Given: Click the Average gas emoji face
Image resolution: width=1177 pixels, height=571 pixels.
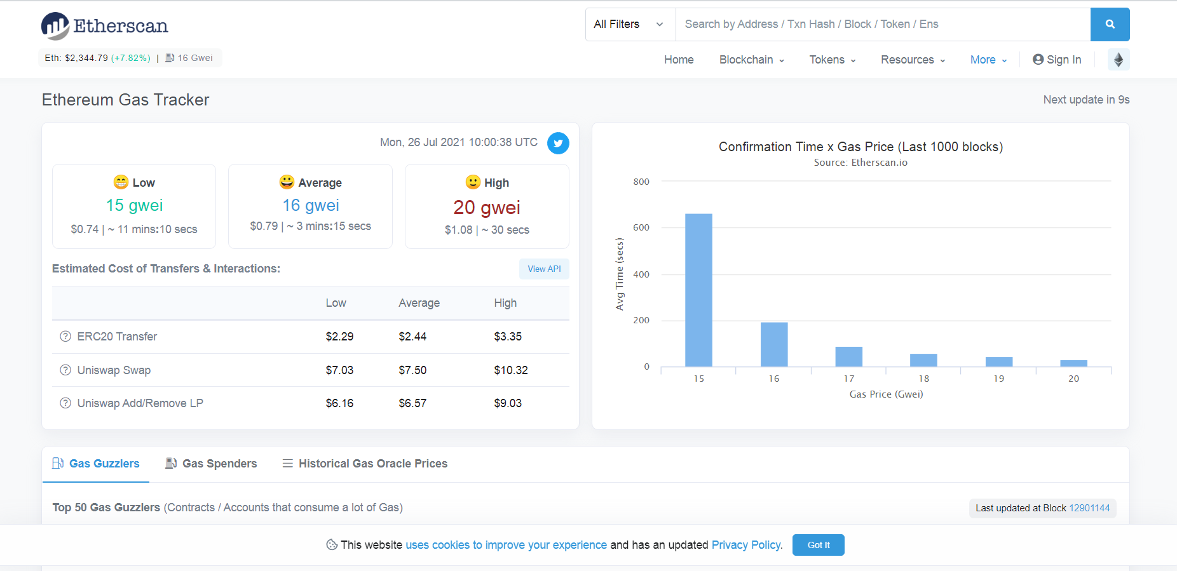Looking at the screenshot, I should [287, 182].
